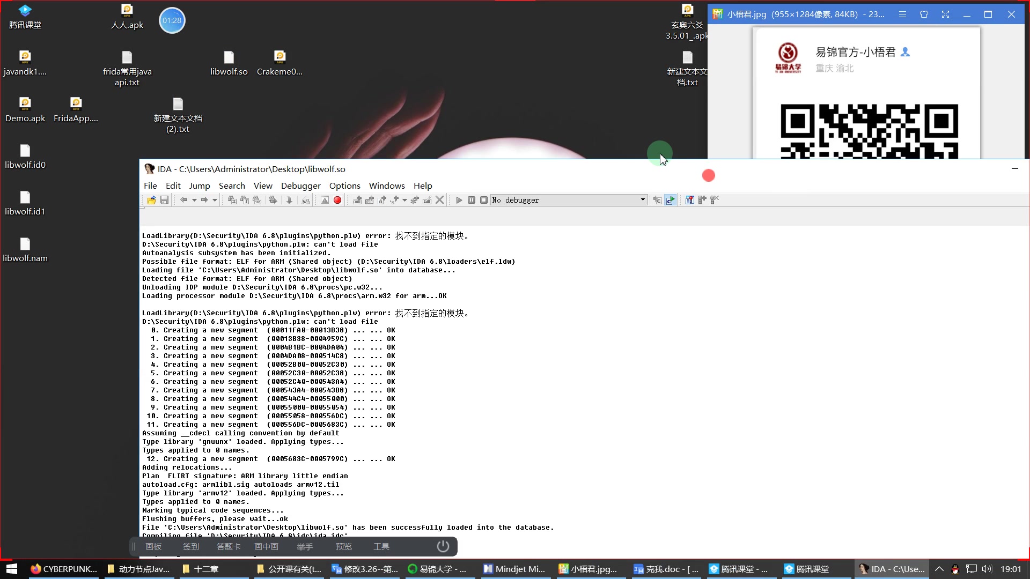Click 举手 in the floating classroom bar
Image resolution: width=1030 pixels, height=579 pixels.
(305, 546)
